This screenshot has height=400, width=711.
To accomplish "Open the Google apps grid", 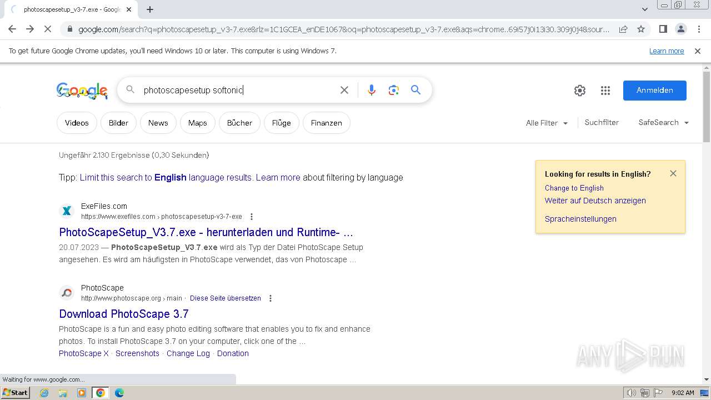I will coord(605,91).
